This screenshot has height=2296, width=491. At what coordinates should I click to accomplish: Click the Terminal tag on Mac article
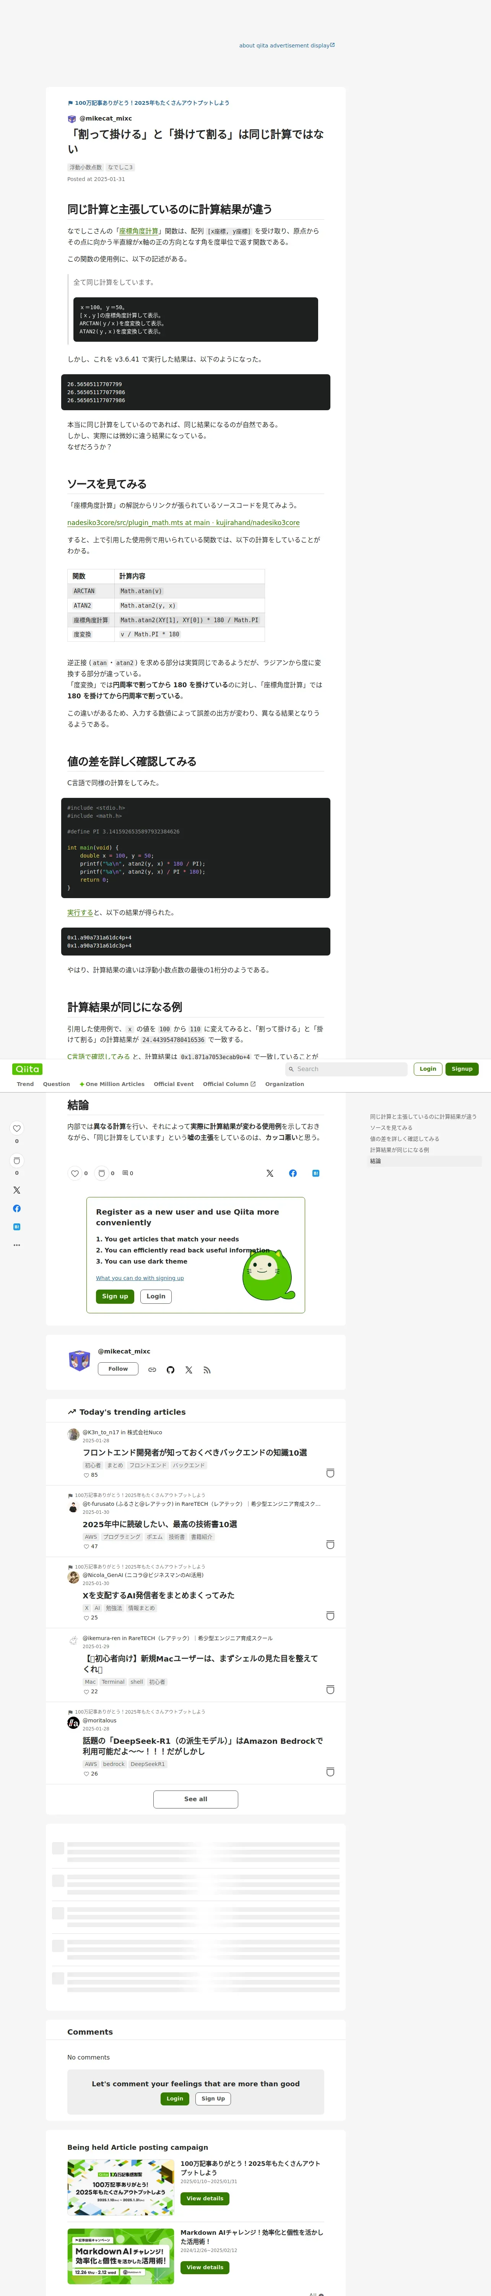pyautogui.click(x=113, y=1682)
